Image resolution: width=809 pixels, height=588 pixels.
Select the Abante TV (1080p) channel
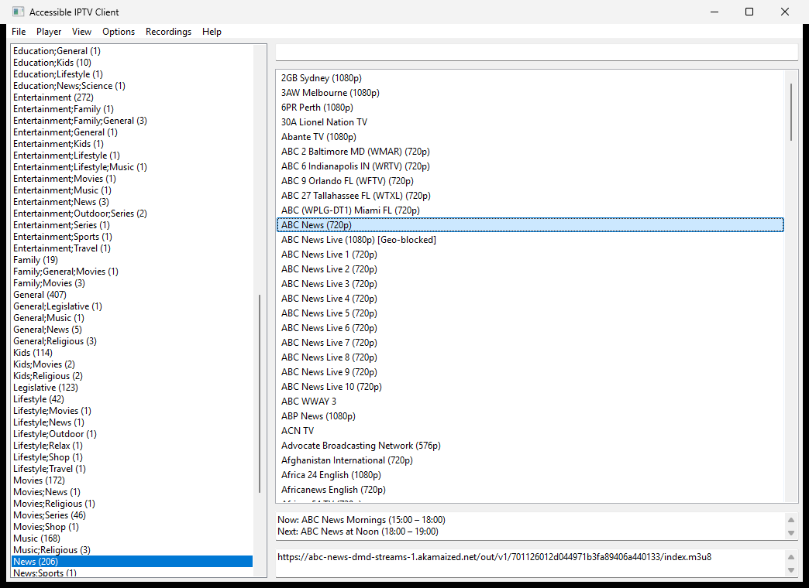[530, 137]
